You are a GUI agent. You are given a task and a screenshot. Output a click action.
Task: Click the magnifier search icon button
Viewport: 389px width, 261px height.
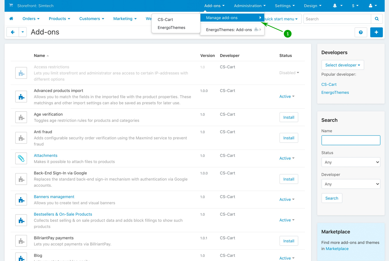click(377, 19)
